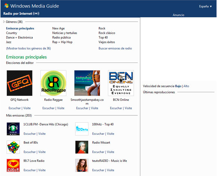Set stream speed to Alto
This screenshot has height=176, width=217.
coord(186,86)
